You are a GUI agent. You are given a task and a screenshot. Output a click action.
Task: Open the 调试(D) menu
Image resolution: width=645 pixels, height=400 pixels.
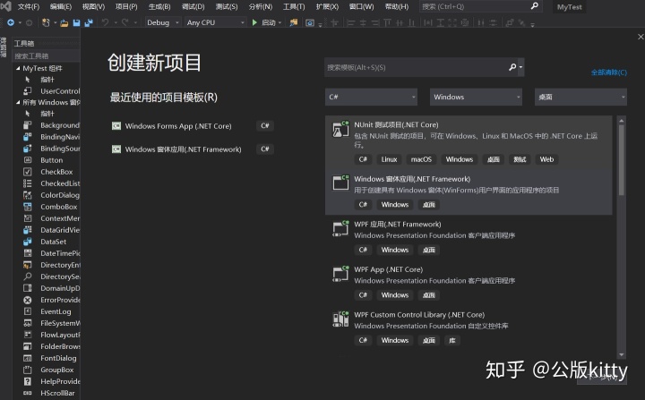coord(193,6)
